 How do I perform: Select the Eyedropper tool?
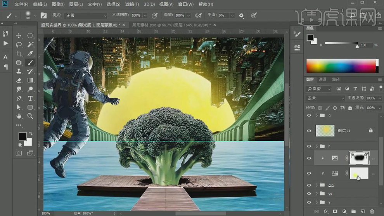click(30, 54)
